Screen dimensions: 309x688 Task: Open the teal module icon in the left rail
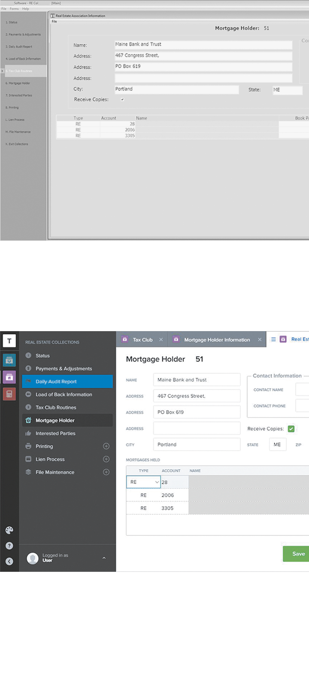click(9, 360)
